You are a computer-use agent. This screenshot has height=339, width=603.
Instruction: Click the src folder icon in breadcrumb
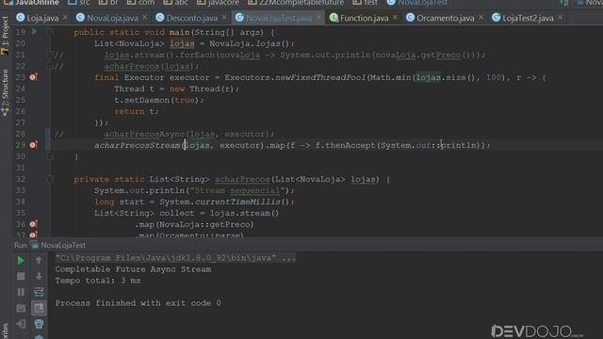(x=72, y=2)
